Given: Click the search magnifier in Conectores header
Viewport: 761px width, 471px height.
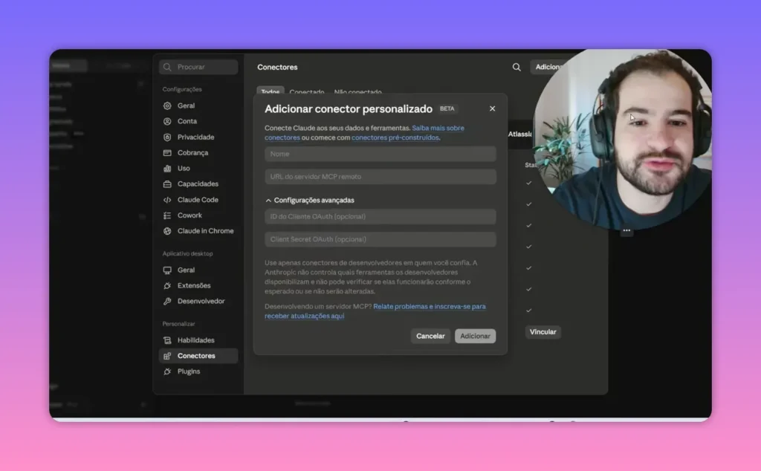Looking at the screenshot, I should click(x=516, y=68).
